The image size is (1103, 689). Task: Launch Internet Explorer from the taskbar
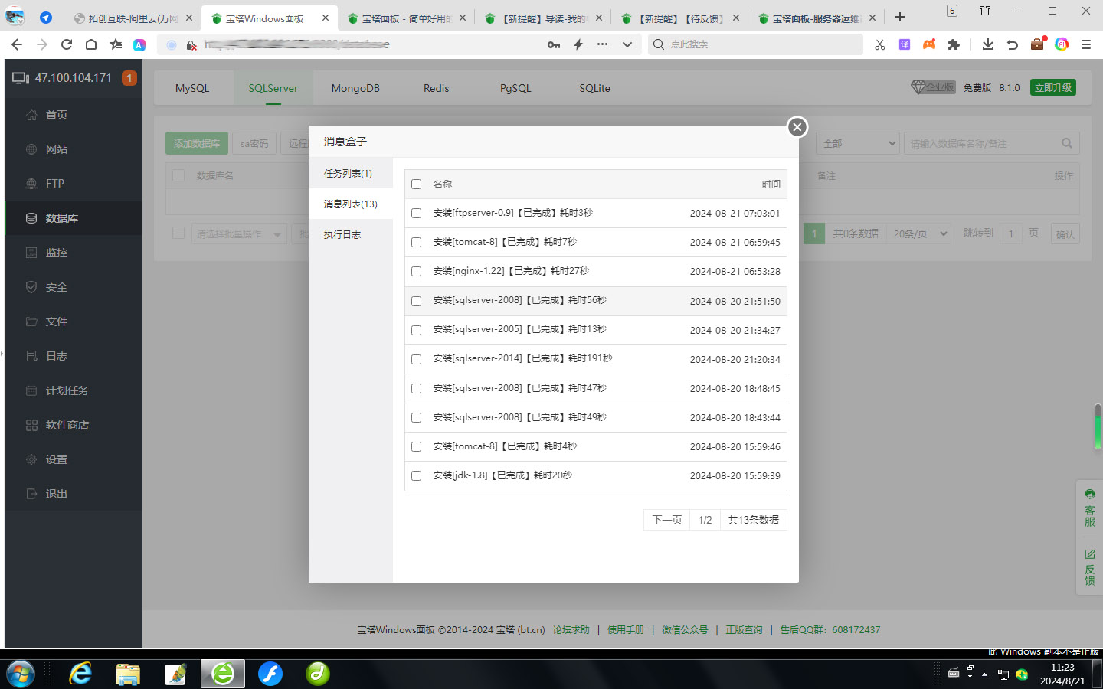coord(80,674)
